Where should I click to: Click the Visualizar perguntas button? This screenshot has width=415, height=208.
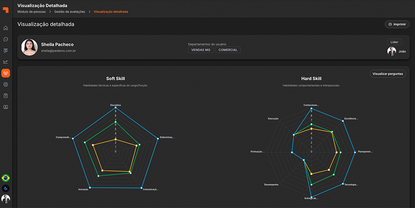[x=388, y=74]
